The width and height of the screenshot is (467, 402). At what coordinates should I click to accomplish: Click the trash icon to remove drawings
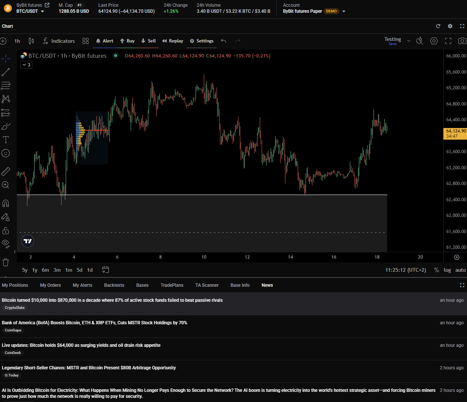coord(6,262)
